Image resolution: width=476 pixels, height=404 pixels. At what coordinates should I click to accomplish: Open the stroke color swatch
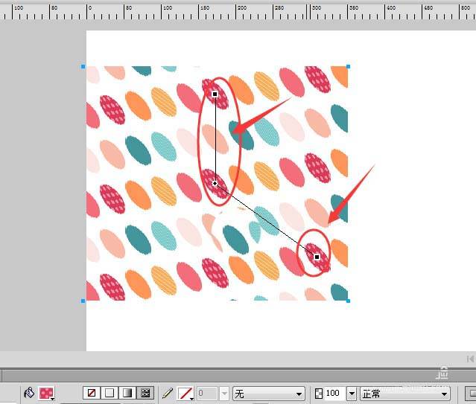point(185,393)
